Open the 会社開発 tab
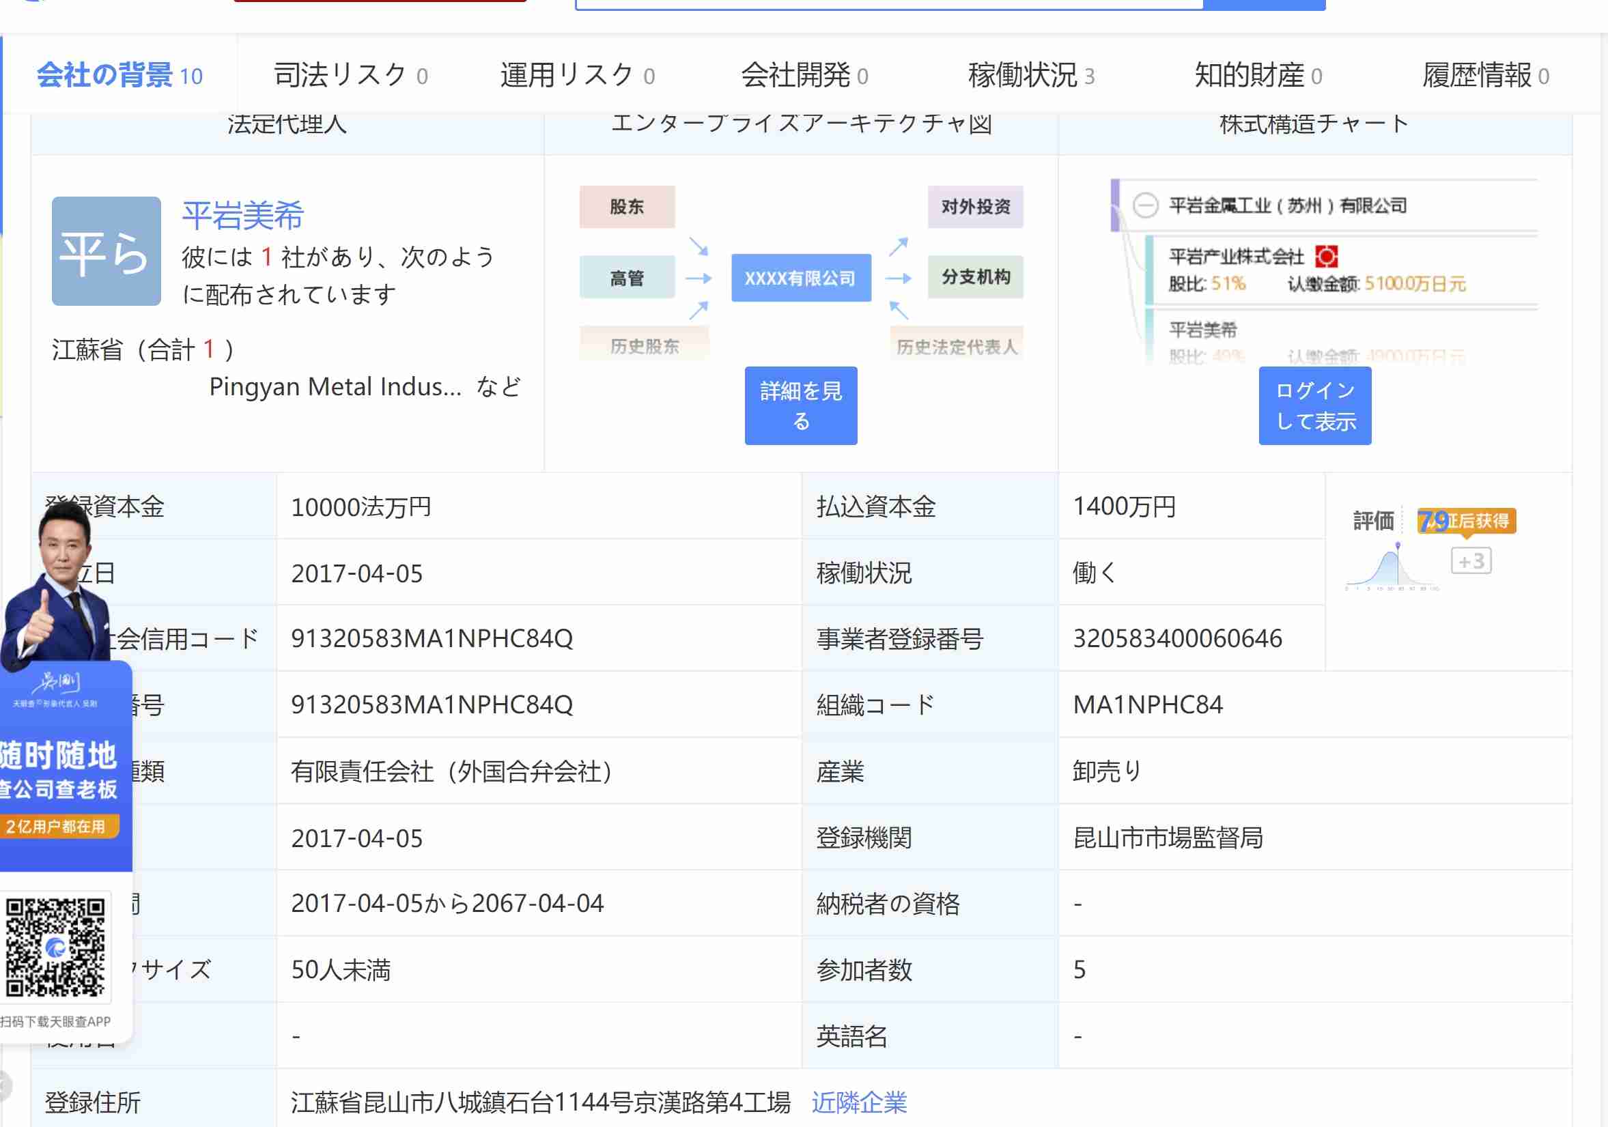The height and width of the screenshot is (1127, 1608). click(804, 75)
